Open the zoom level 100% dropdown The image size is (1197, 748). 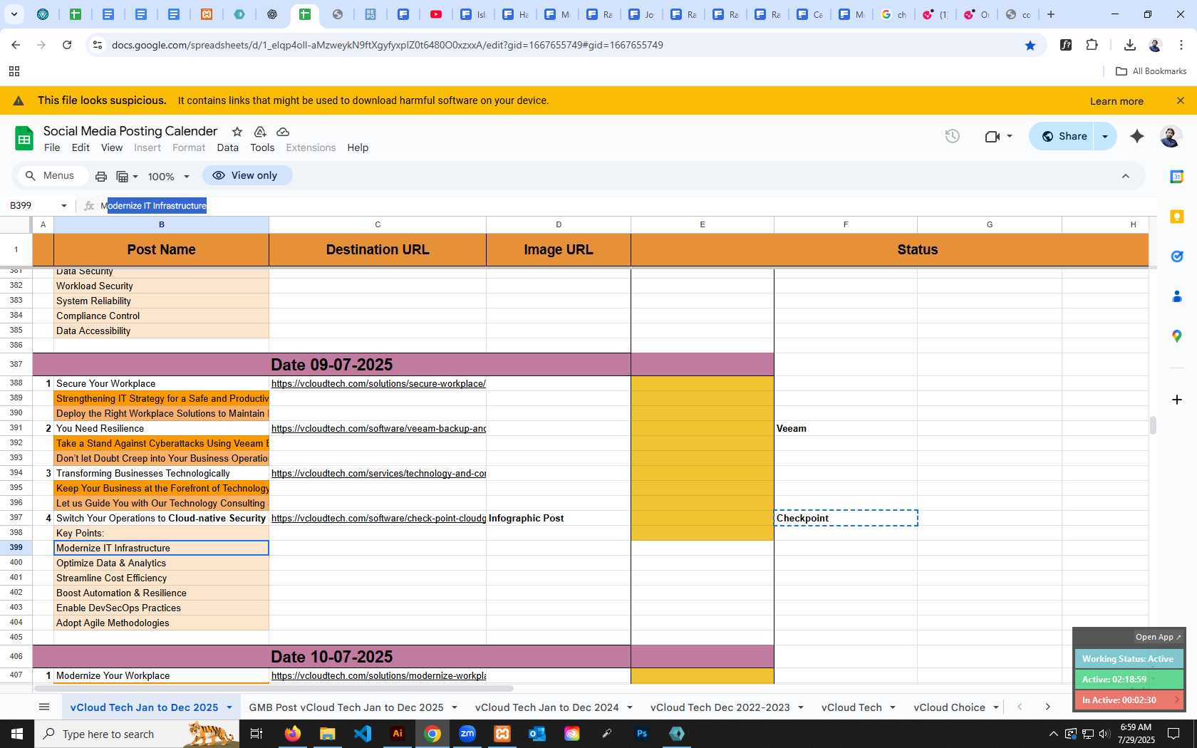[x=169, y=176]
